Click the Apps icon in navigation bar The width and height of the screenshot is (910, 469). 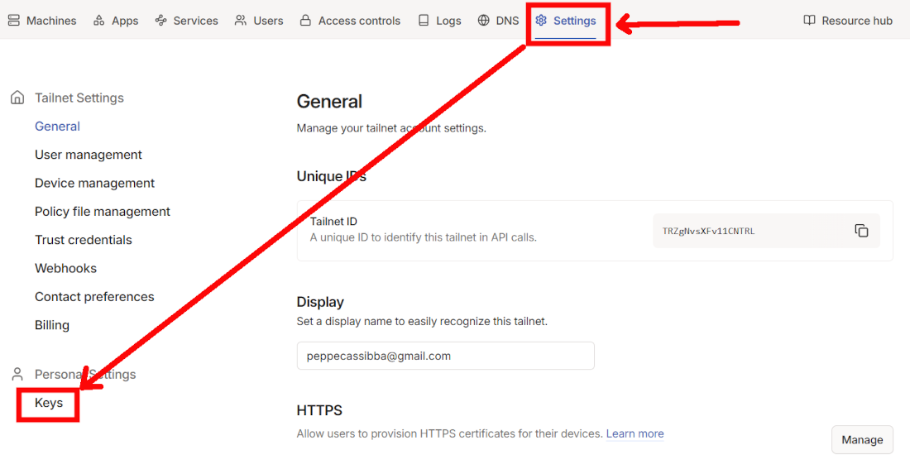click(x=99, y=21)
